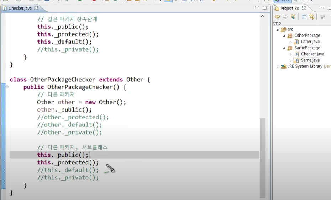Click the last '//this._default();' comment
The width and height of the screenshot is (331, 200).
point(68,170)
